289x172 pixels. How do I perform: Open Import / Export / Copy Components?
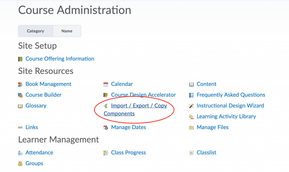click(x=139, y=106)
